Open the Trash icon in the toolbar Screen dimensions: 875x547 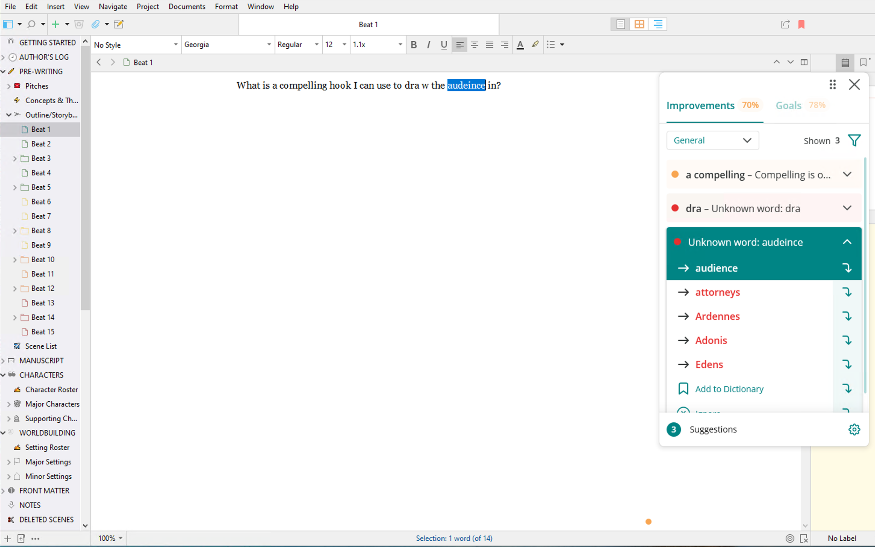click(x=79, y=24)
